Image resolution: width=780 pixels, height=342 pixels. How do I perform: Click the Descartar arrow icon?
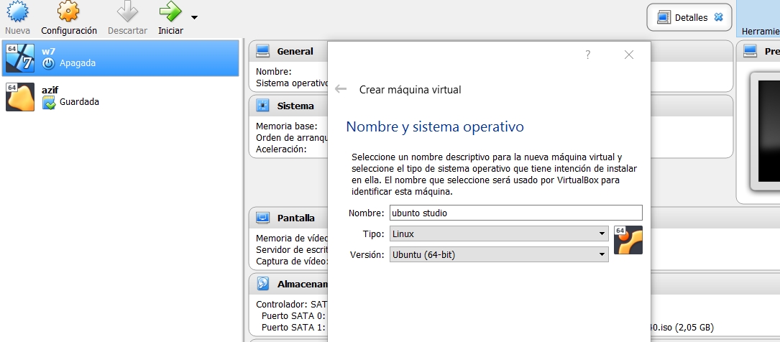[127, 12]
